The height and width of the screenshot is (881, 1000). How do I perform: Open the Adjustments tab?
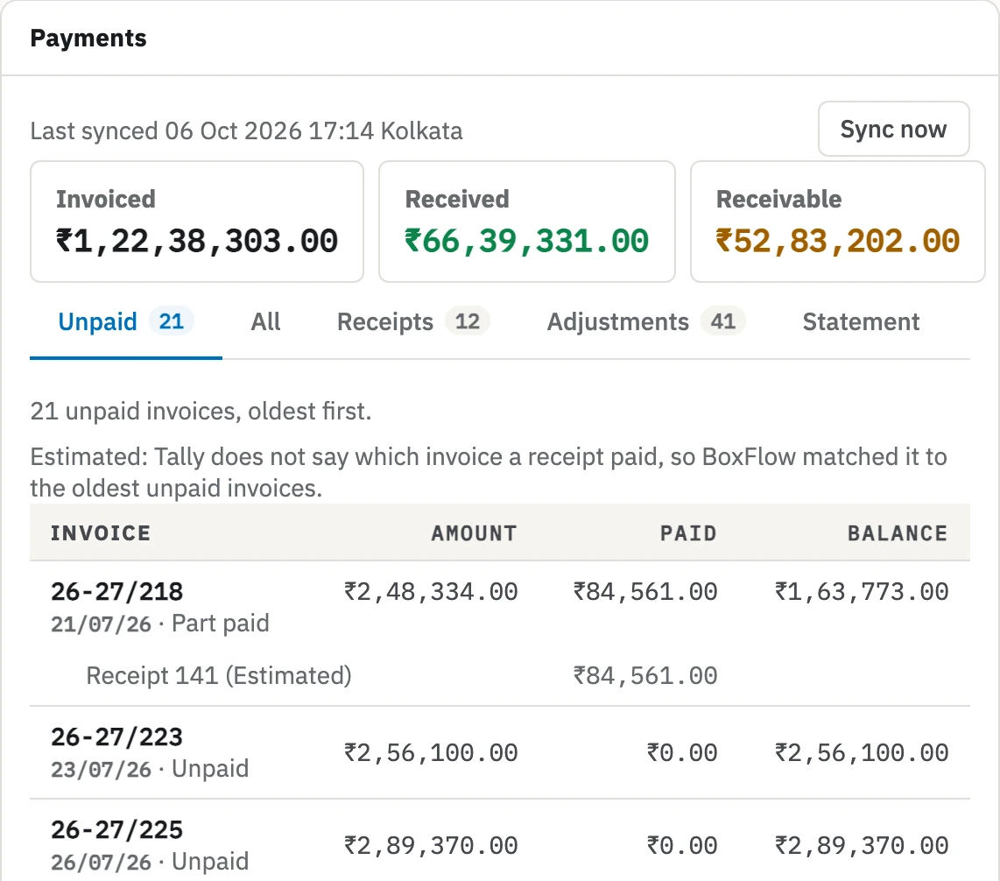[646, 321]
